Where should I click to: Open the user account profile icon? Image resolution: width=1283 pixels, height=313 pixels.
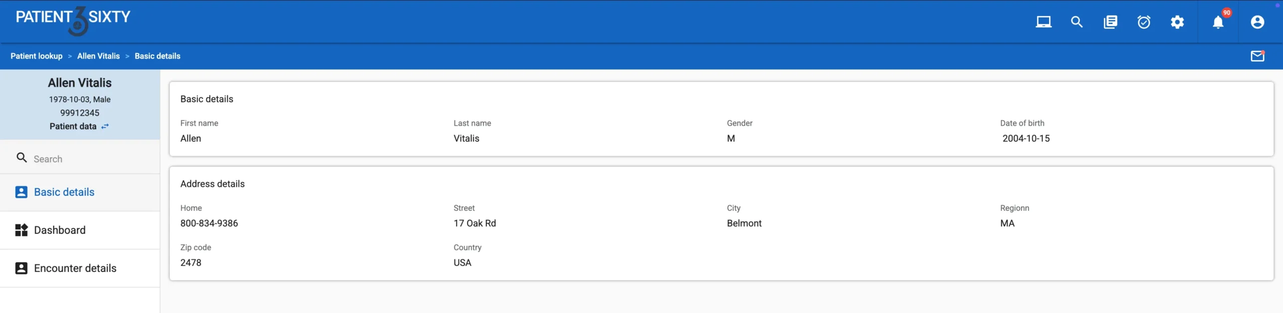pyautogui.click(x=1257, y=22)
